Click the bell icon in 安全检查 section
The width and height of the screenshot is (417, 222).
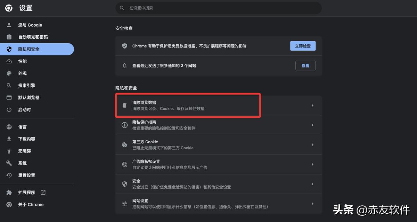pos(124,65)
